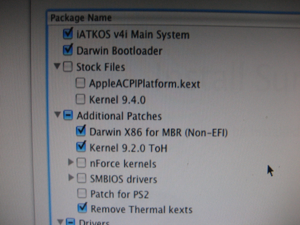Select the 'AppleACPIPlatform.kext' label

pos(144,84)
